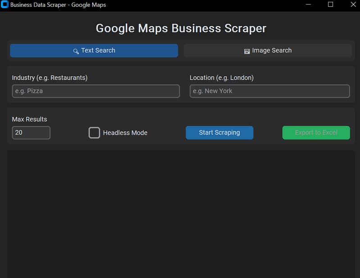
Task: Click the app icon in title bar
Action: tap(5, 5)
